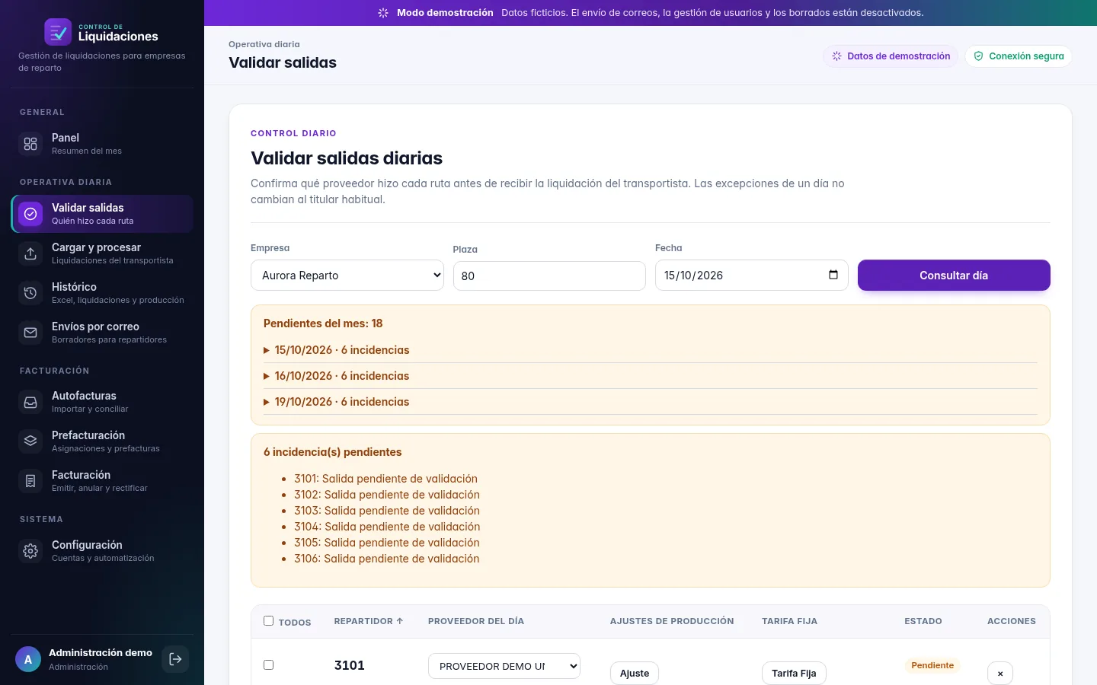Image resolution: width=1097 pixels, height=685 pixels.
Task: Click the Tarifa Fija button for 3101
Action: (794, 674)
